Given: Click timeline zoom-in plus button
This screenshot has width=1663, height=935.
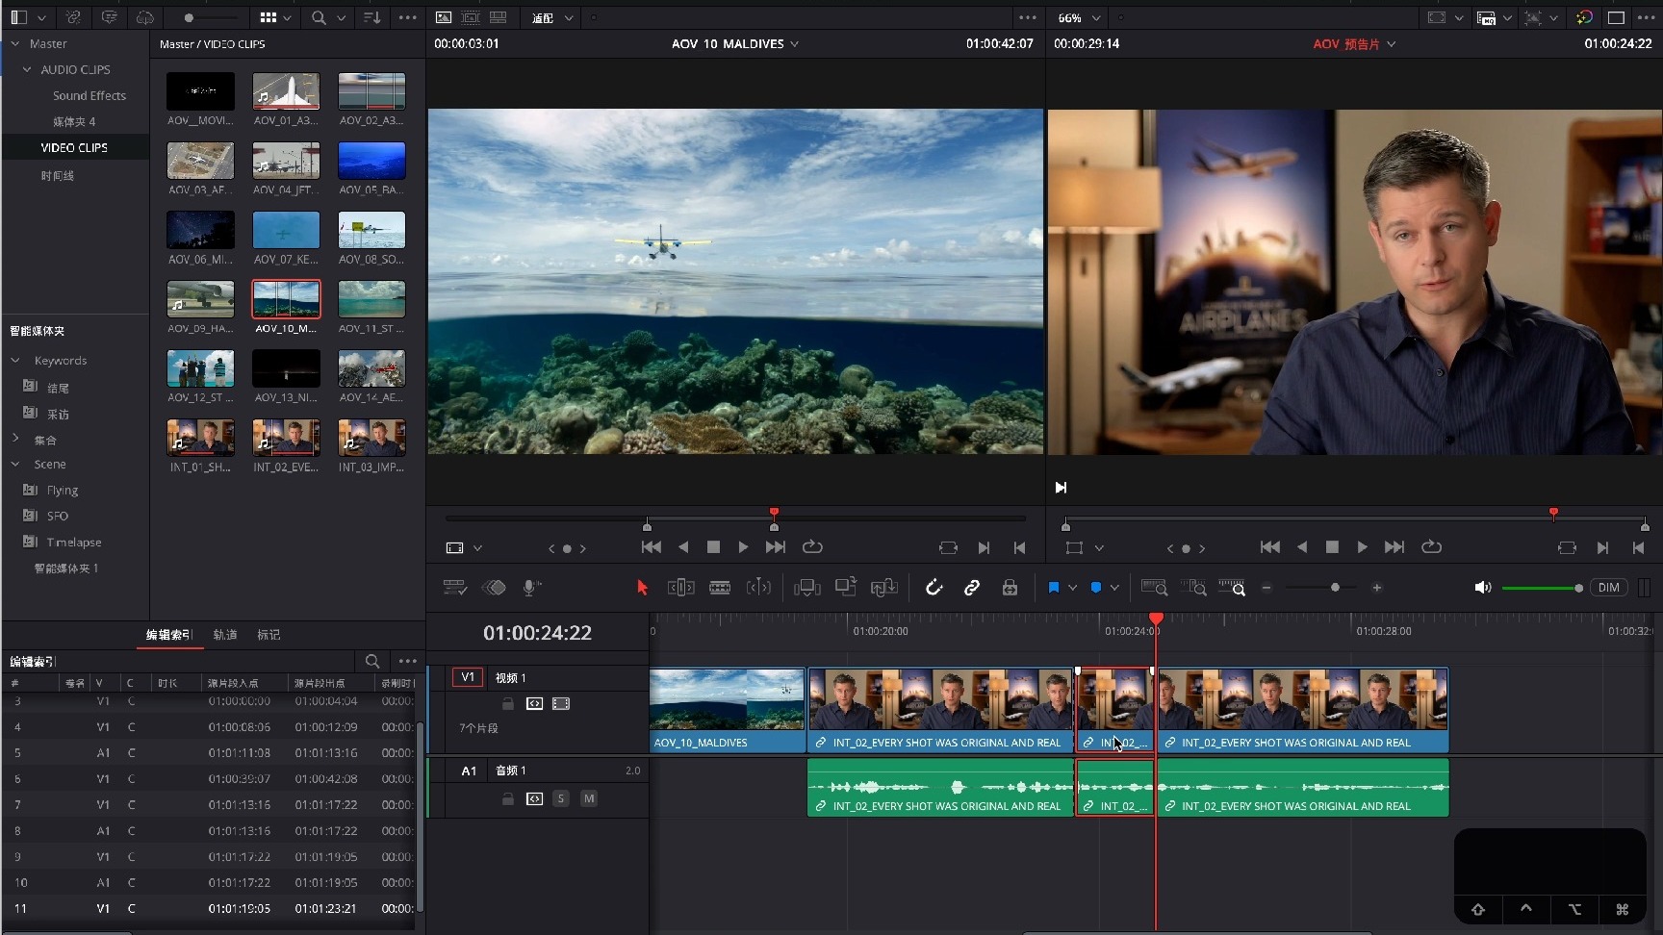Looking at the screenshot, I should [x=1377, y=588].
